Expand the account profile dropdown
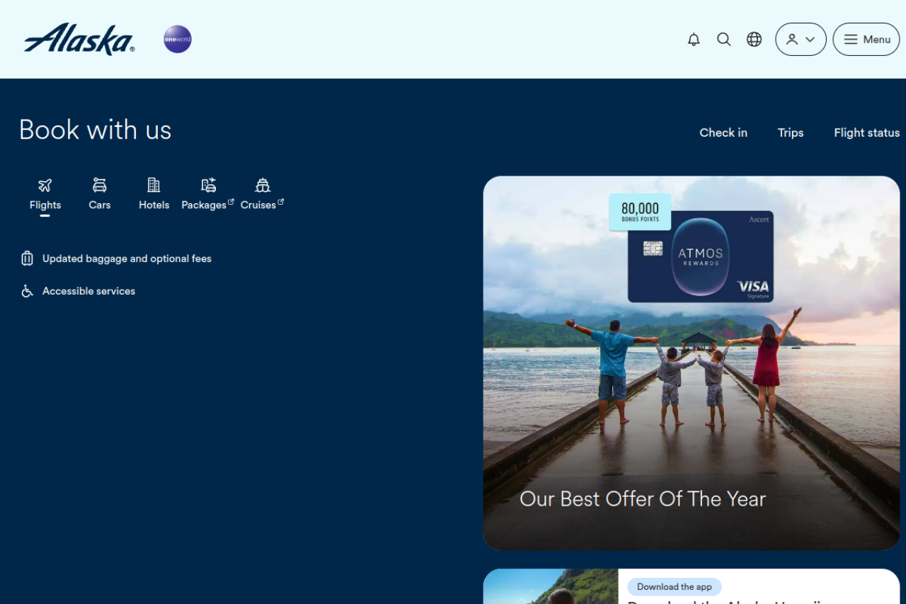This screenshot has height=604, width=906. pos(801,40)
